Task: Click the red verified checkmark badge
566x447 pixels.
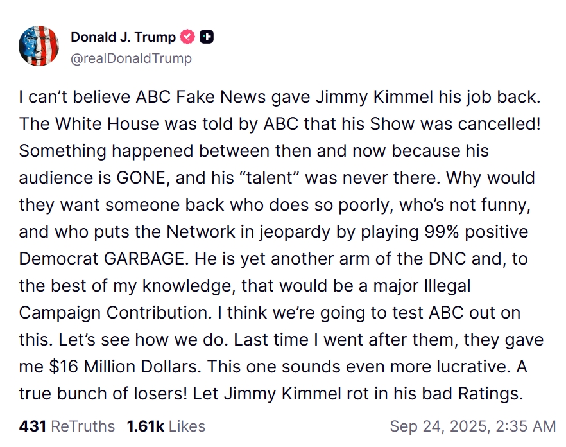Action: (x=187, y=37)
